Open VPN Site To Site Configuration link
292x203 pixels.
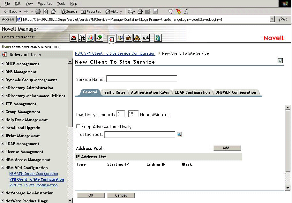pos(34,185)
